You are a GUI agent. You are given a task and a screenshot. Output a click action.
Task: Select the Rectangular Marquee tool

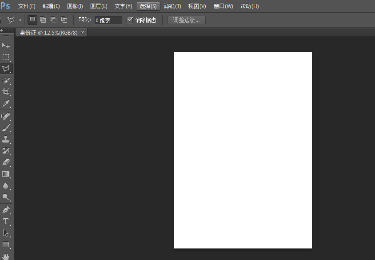click(6, 57)
